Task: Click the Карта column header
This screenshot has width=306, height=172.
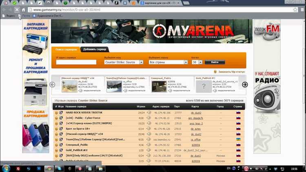Action: coord(195,107)
